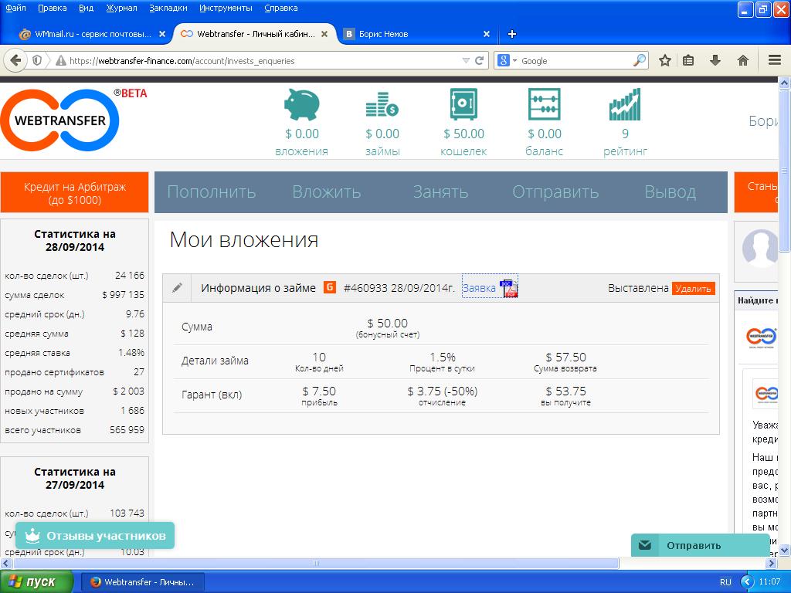Click the Вывод navigation button
The height and width of the screenshot is (593, 791).
pos(670,191)
